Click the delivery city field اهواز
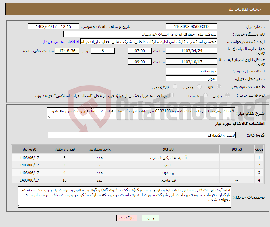This screenshot has width=270, height=227. (192, 78)
